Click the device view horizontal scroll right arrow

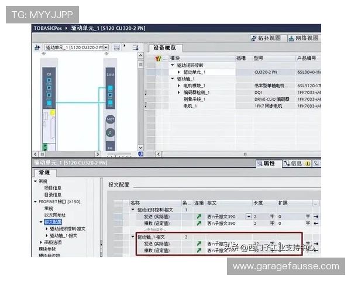[98, 154]
